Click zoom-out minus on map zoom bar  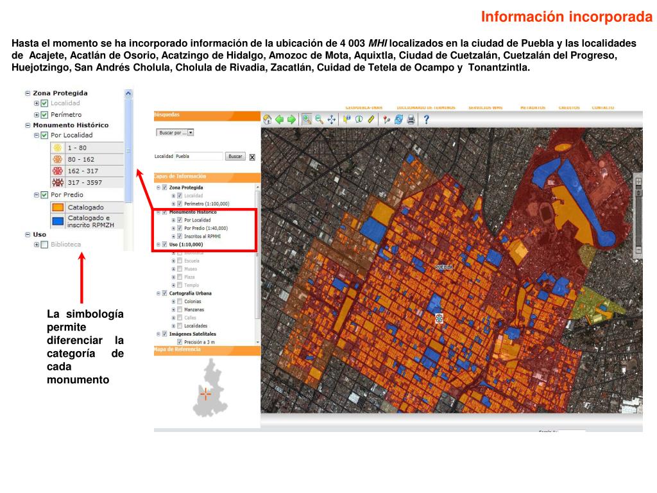pos(638,250)
